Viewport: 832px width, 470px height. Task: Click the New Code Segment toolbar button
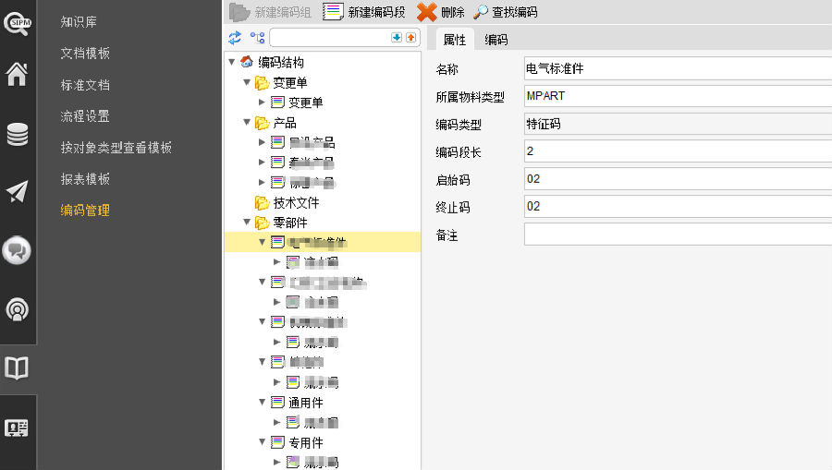click(x=364, y=12)
